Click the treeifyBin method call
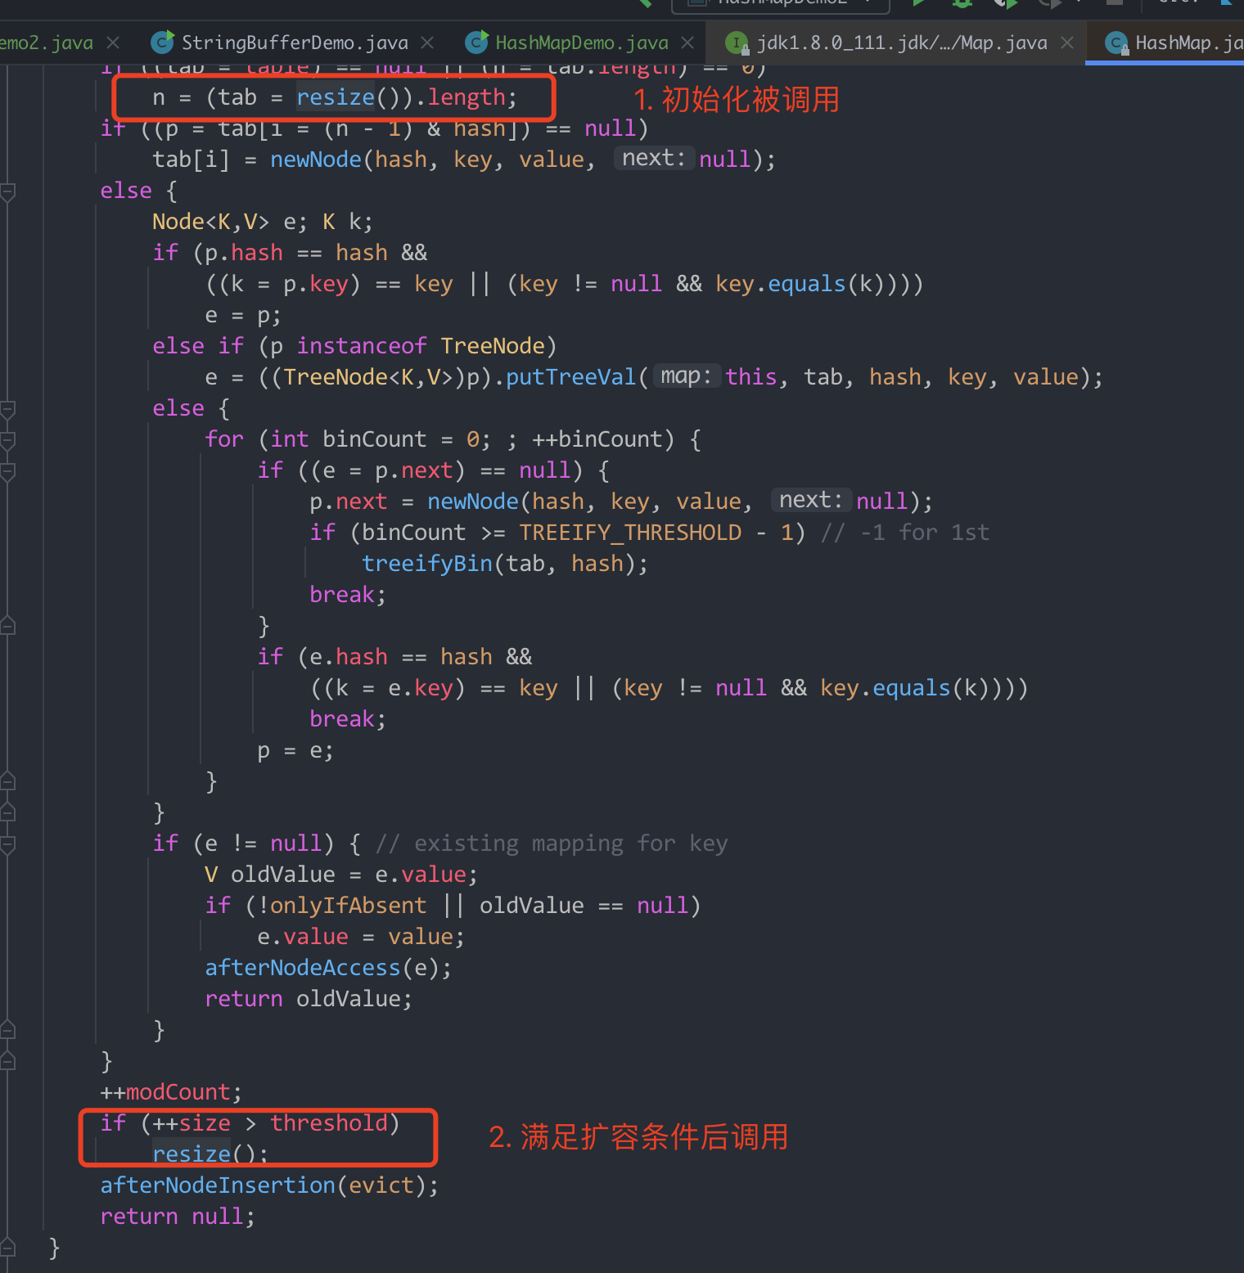Screen dimensions: 1244x1273 click(x=427, y=564)
